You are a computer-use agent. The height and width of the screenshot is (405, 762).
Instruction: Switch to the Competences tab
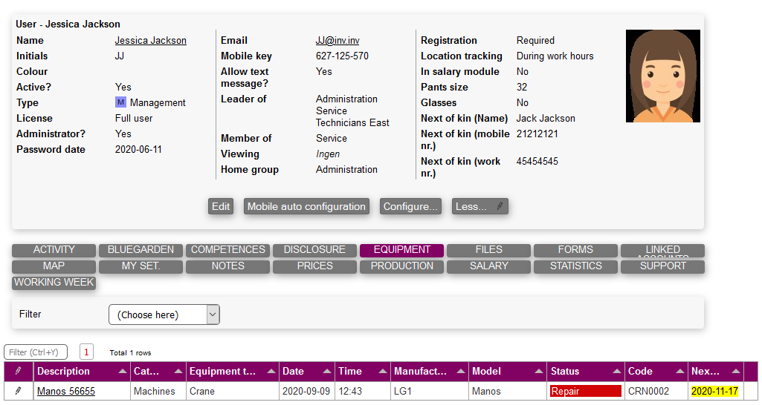click(228, 250)
